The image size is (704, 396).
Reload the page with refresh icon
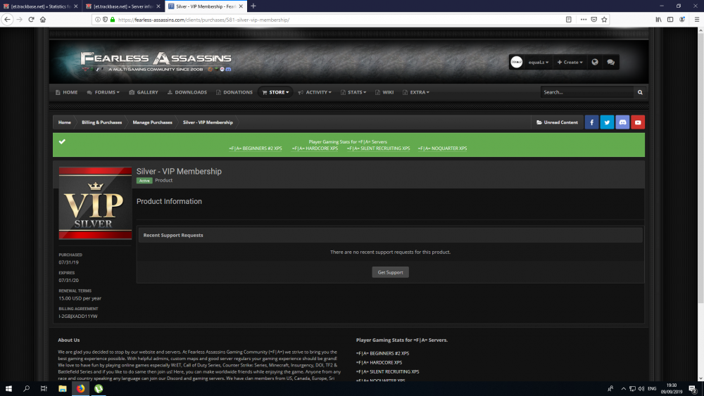31,19
